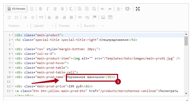The image size is (192, 101).
Task: Collapse code fold at line 6
Action: click(12, 58)
